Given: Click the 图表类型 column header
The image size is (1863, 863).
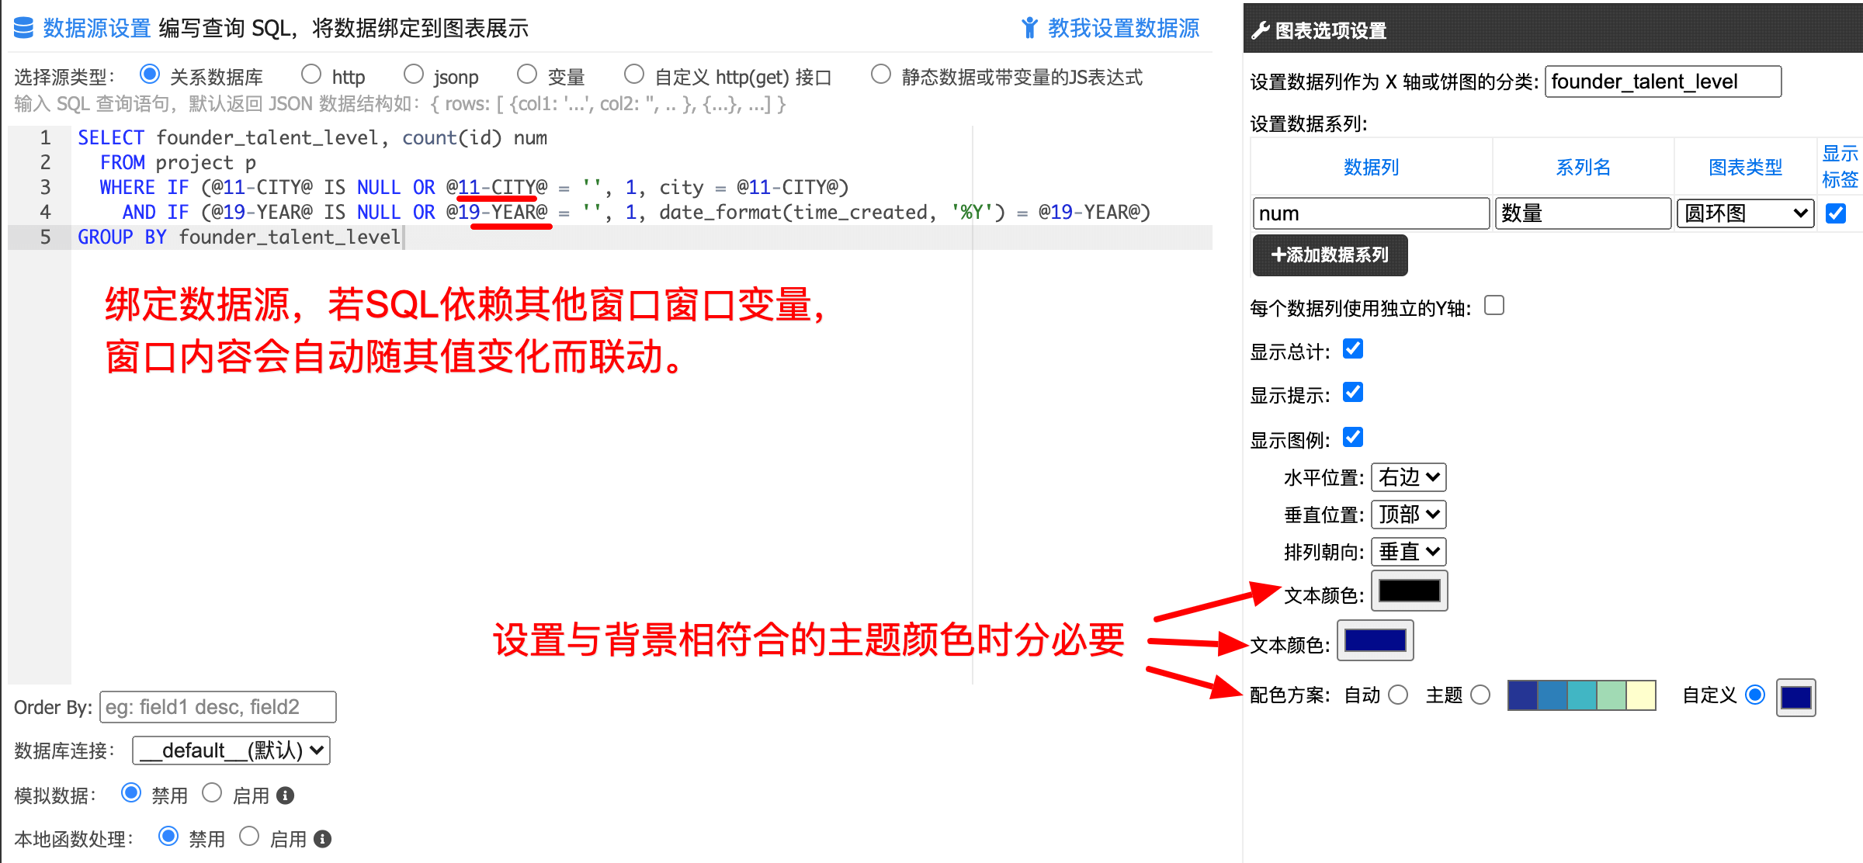Looking at the screenshot, I should [1745, 167].
